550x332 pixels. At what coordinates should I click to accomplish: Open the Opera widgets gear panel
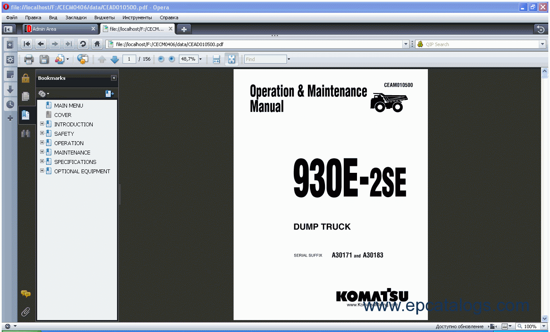point(10,59)
